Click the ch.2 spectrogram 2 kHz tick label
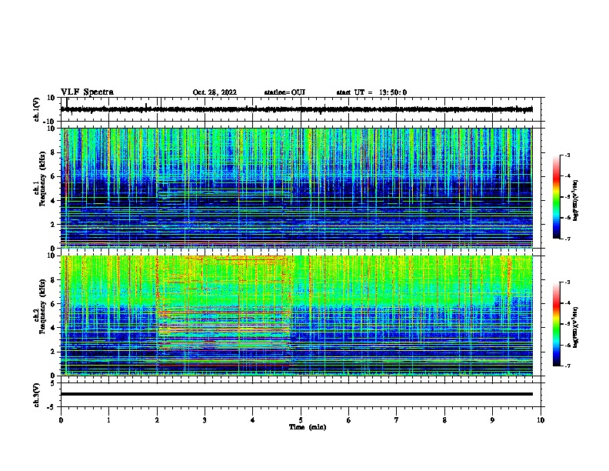Screen dimensions: 609x471 coord(53,352)
